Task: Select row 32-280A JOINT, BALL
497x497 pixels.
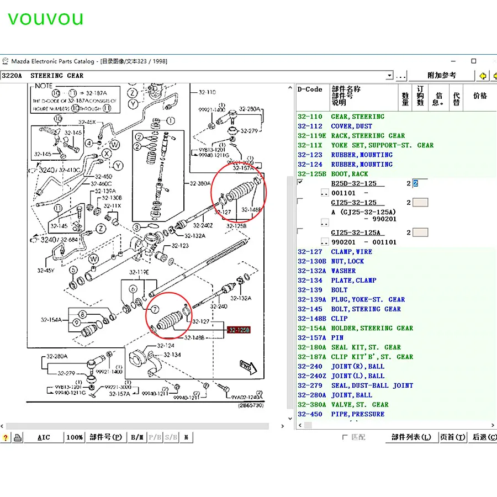Action: (x=396, y=395)
